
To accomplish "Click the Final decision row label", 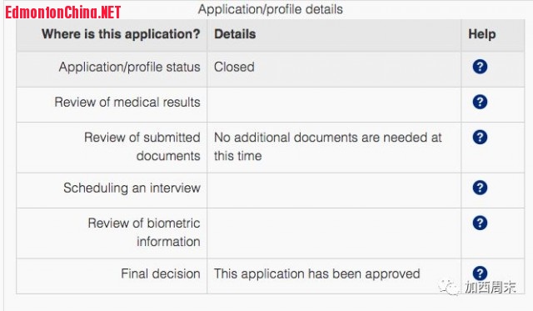I will coord(161,273).
